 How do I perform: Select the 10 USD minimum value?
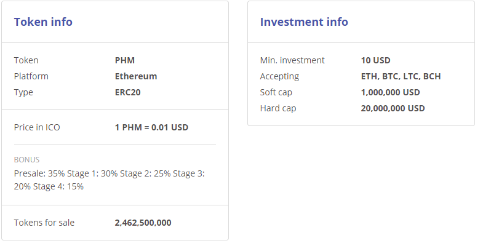pyautogui.click(x=375, y=60)
